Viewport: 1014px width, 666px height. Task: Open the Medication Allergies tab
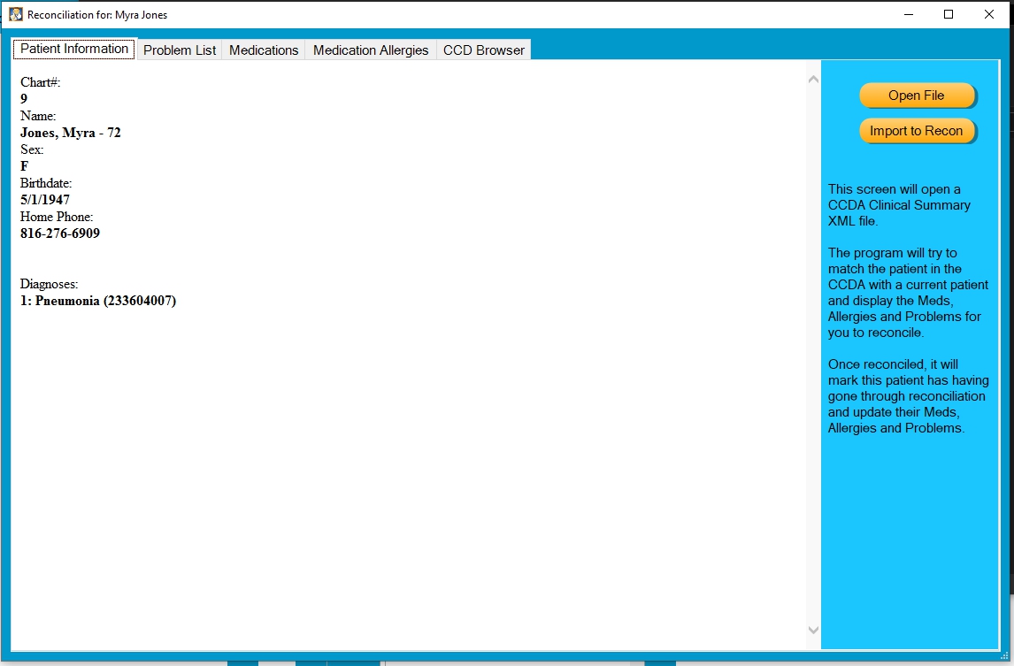[x=371, y=50]
